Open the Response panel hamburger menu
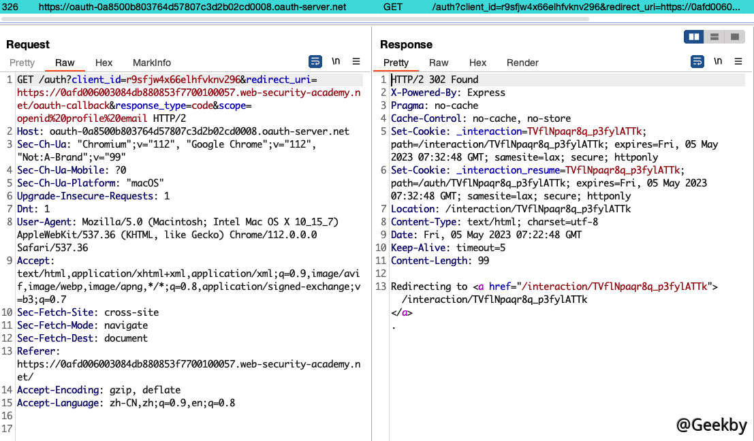The image size is (754, 441). coord(738,61)
